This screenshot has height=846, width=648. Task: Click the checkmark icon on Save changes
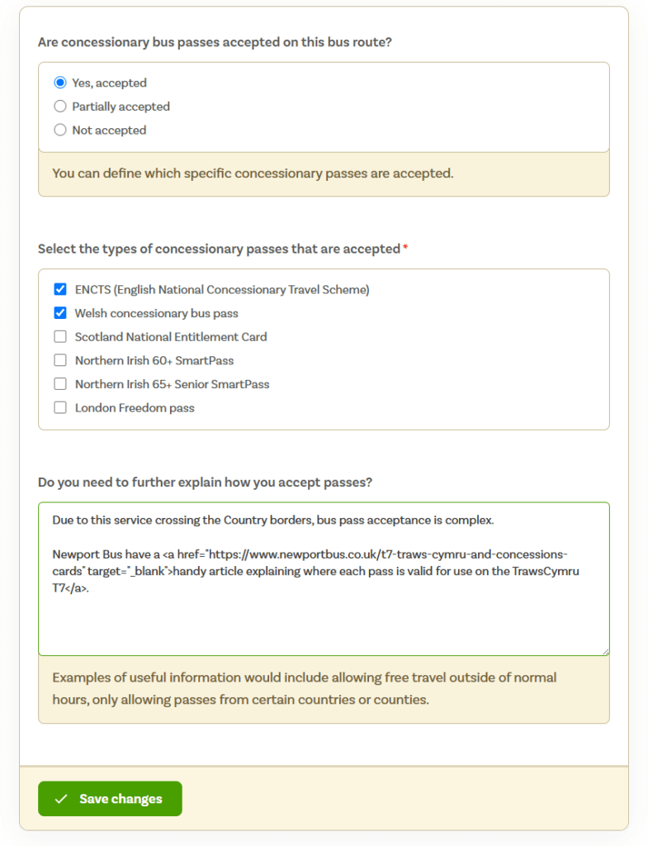[61, 799]
